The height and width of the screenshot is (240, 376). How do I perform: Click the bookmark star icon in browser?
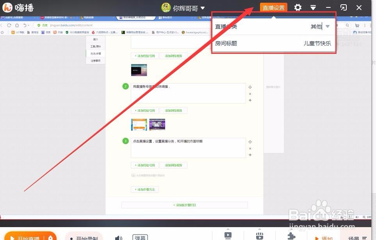tap(2, 32)
